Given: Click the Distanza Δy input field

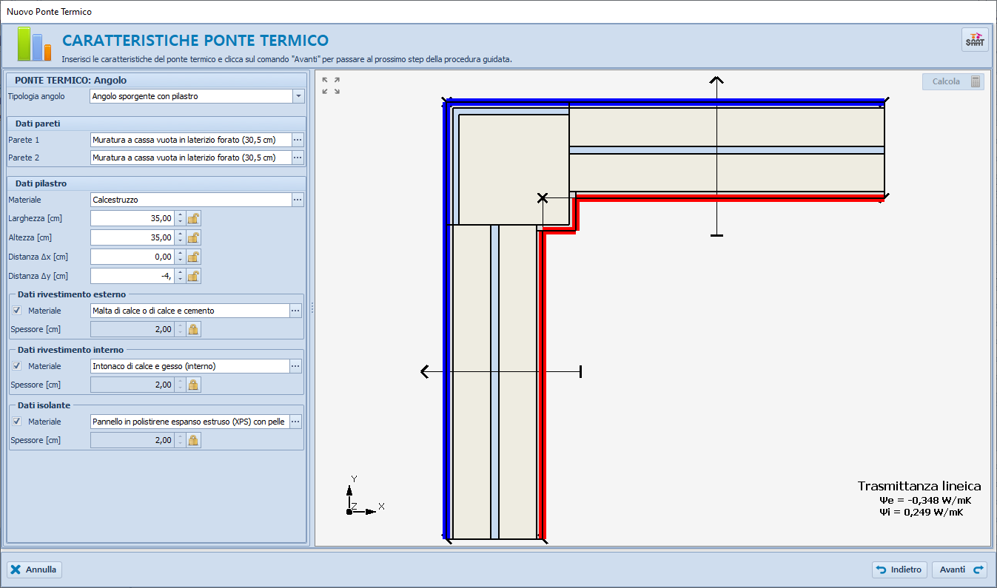Looking at the screenshot, I should tap(132, 276).
